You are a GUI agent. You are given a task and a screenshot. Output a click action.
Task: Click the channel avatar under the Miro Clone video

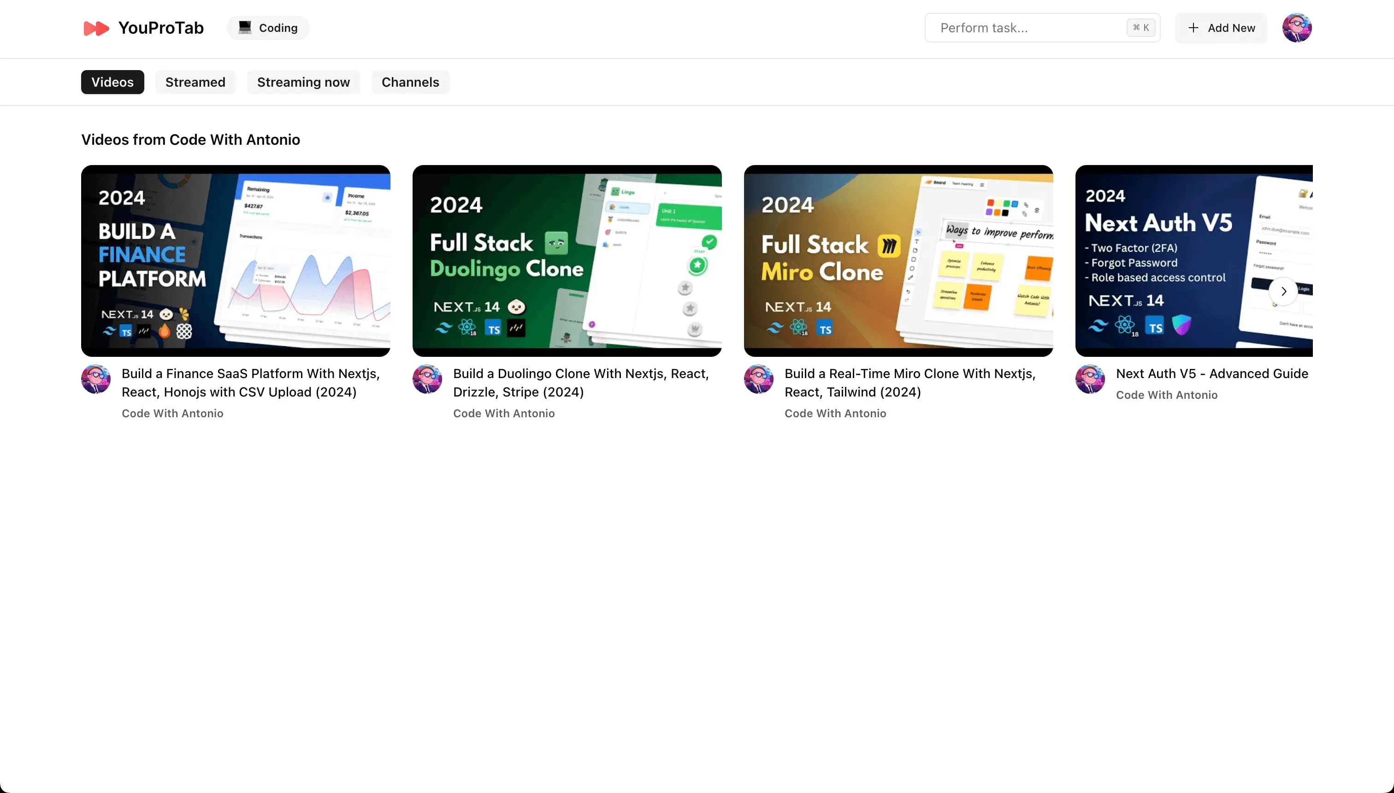click(x=759, y=379)
